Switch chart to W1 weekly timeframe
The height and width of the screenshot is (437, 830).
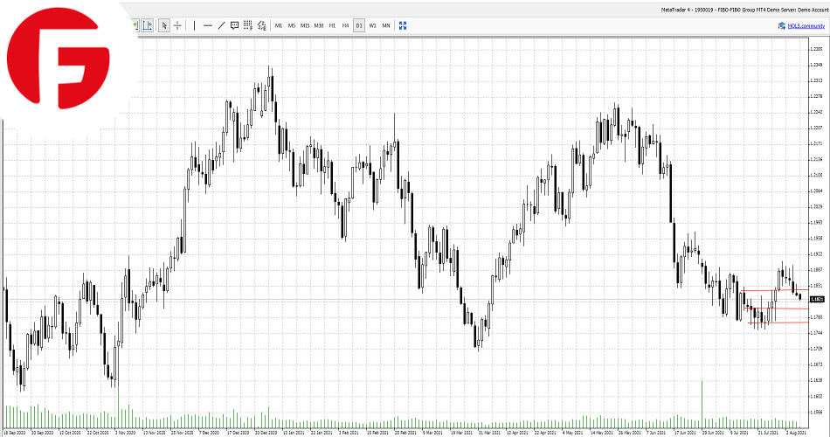tap(373, 25)
